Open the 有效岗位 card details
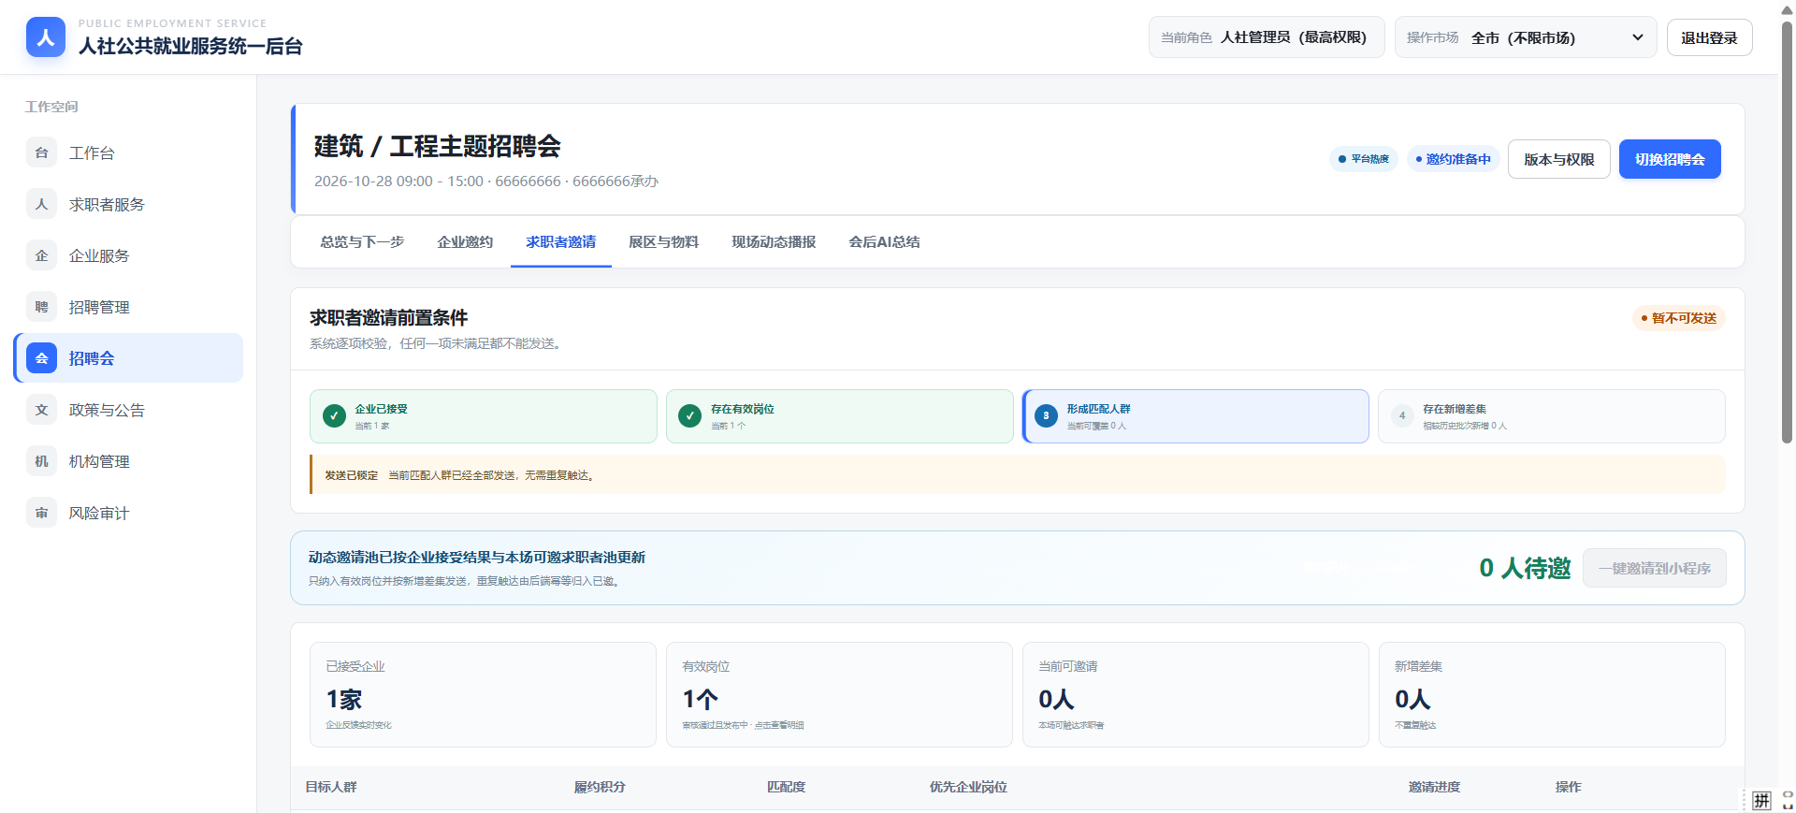This screenshot has height=813, width=1796. 839,694
